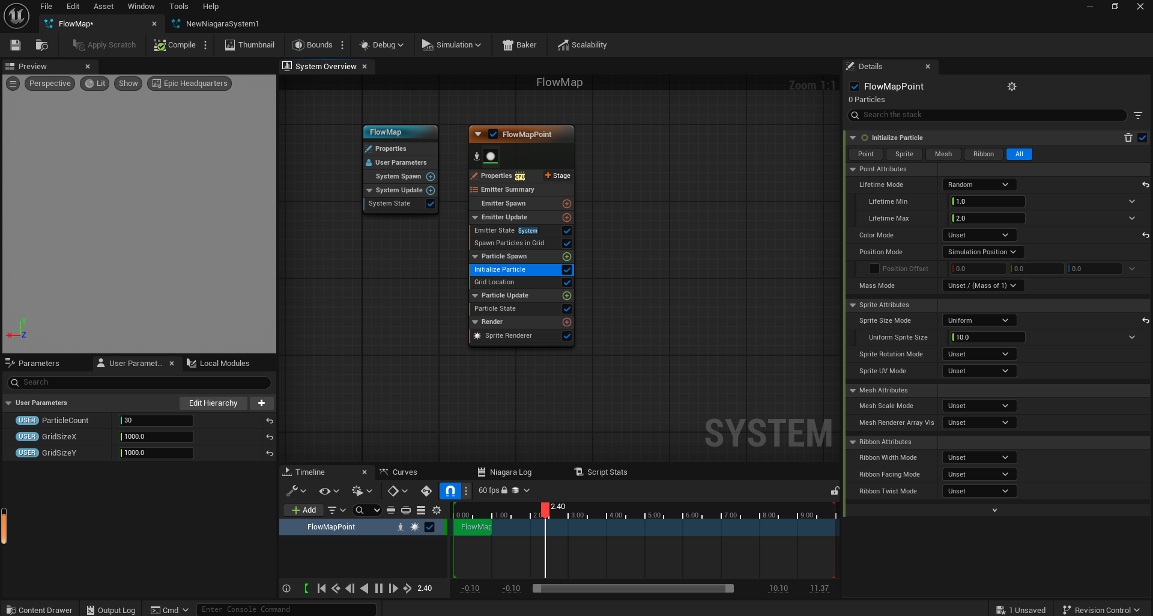Open the Lifetime Mode dropdown
1153x616 pixels.
[979, 184]
